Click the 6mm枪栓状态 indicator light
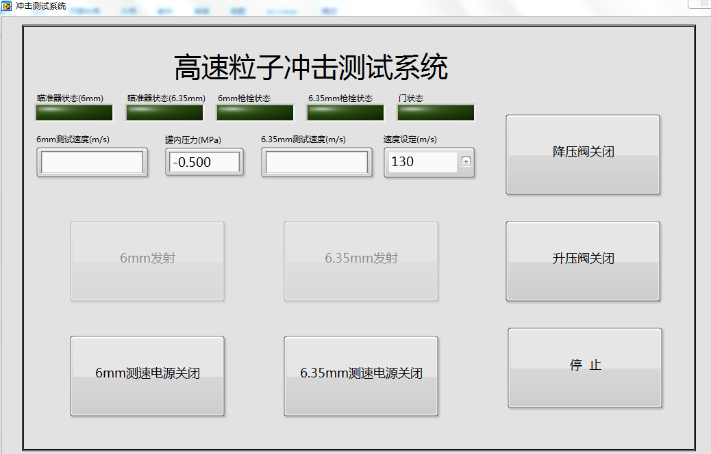 [x=255, y=113]
